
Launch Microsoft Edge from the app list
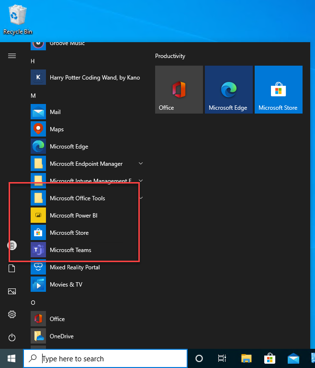point(87,147)
